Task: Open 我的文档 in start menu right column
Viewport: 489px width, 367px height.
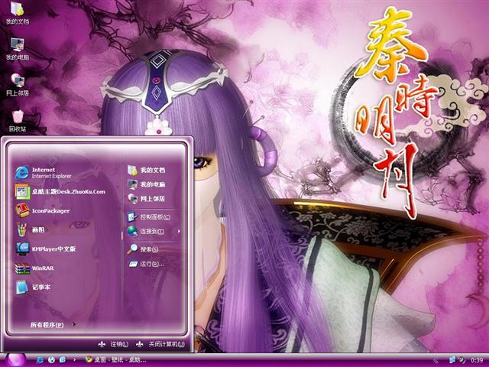Action: pos(147,170)
